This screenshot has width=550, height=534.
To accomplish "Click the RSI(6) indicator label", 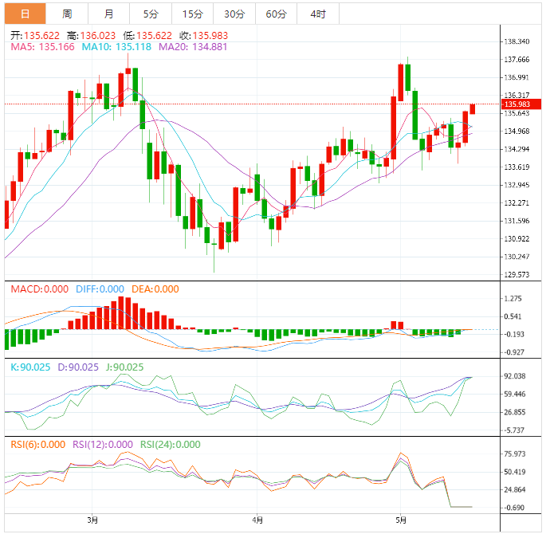I will coord(37,445).
